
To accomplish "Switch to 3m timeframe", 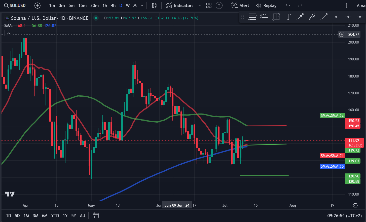I will point(62,6).
